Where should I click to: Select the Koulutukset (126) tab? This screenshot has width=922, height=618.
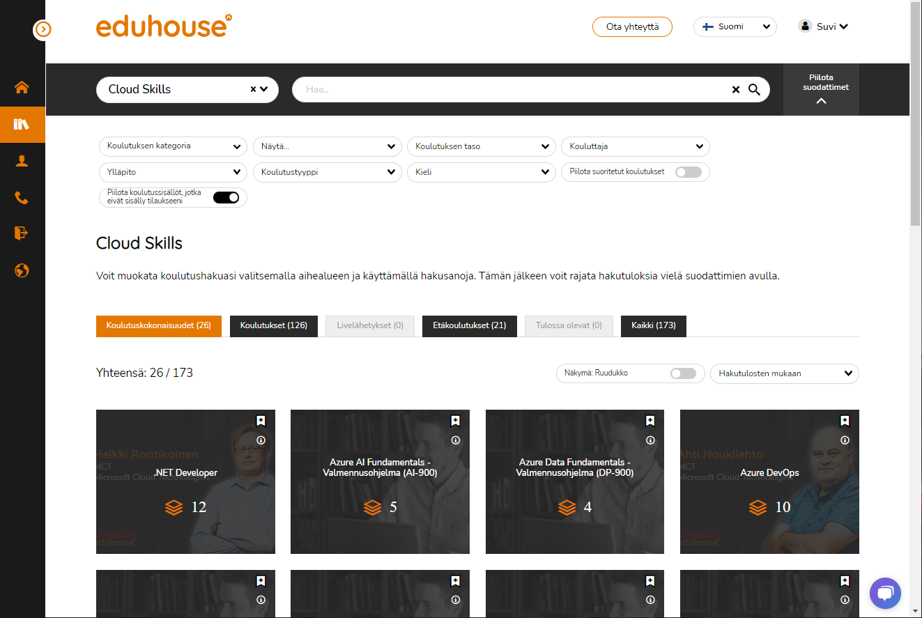tap(274, 325)
